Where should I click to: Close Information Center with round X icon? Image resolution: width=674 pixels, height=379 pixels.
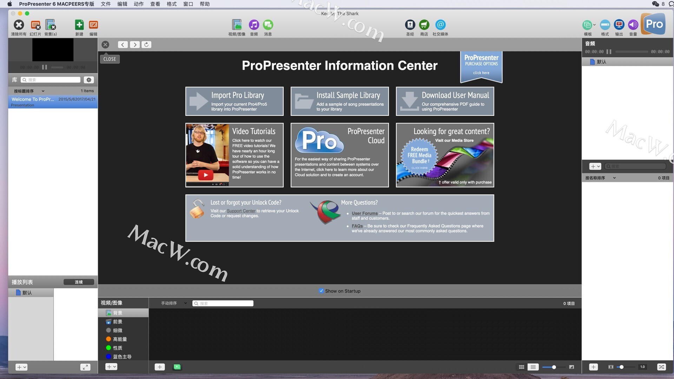pos(105,45)
